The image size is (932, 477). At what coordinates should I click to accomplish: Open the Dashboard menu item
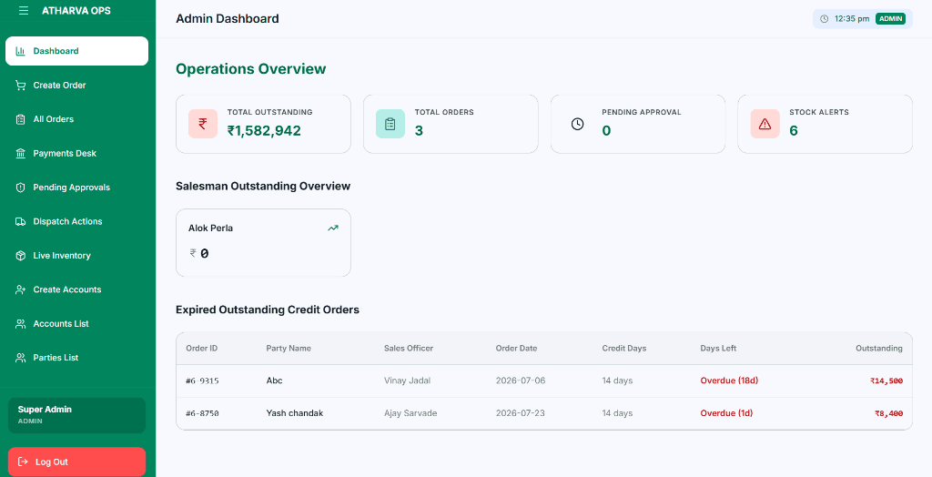tap(76, 51)
